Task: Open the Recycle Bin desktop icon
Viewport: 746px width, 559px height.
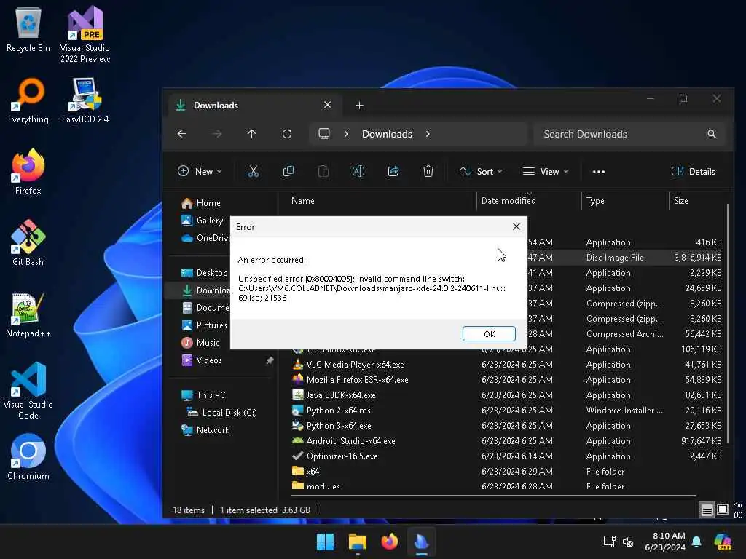Action: click(28, 29)
